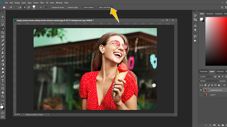227x127 pixels.
Task: Toggle lock transparent pixels
Action: (x=206, y=85)
